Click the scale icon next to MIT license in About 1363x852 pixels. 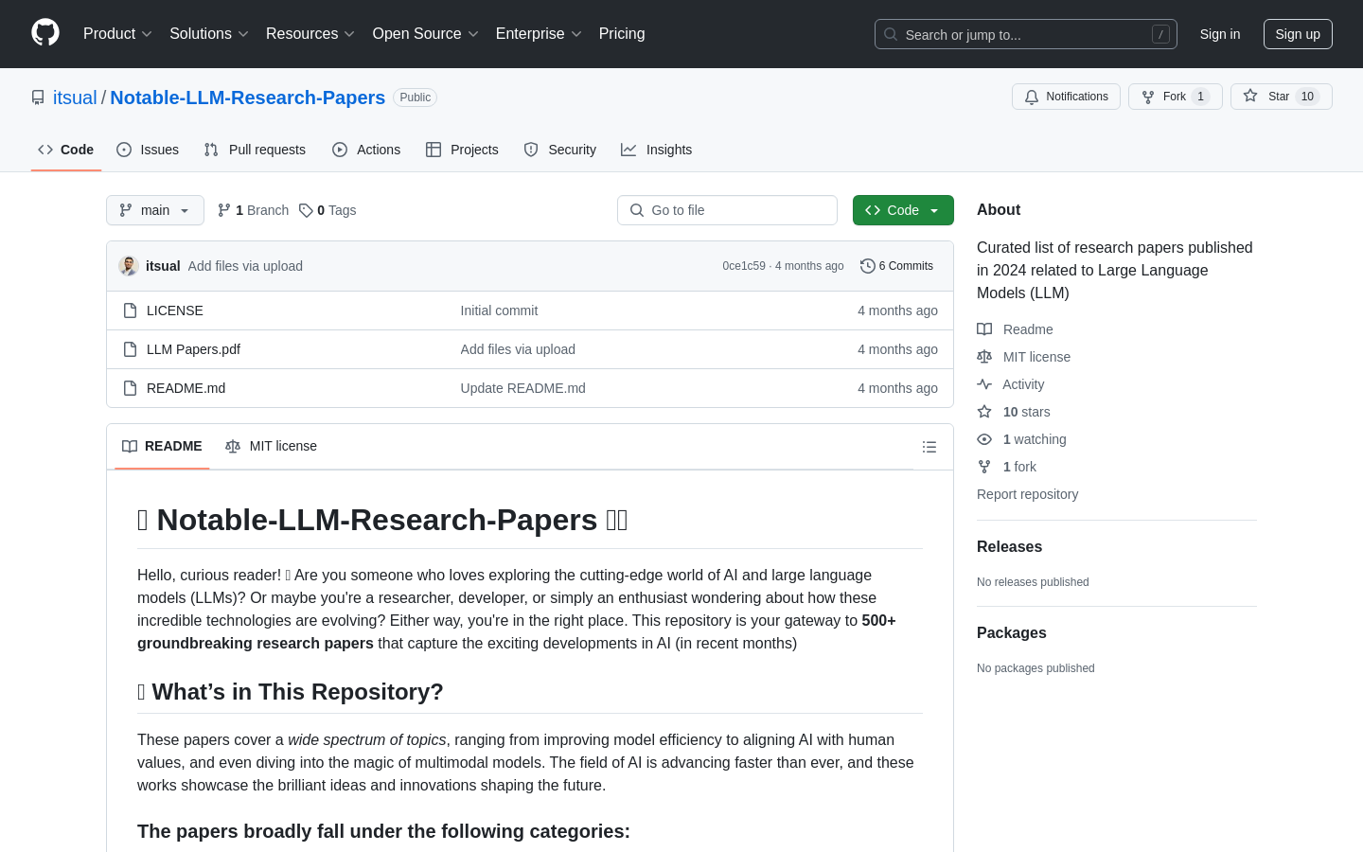[x=984, y=357]
